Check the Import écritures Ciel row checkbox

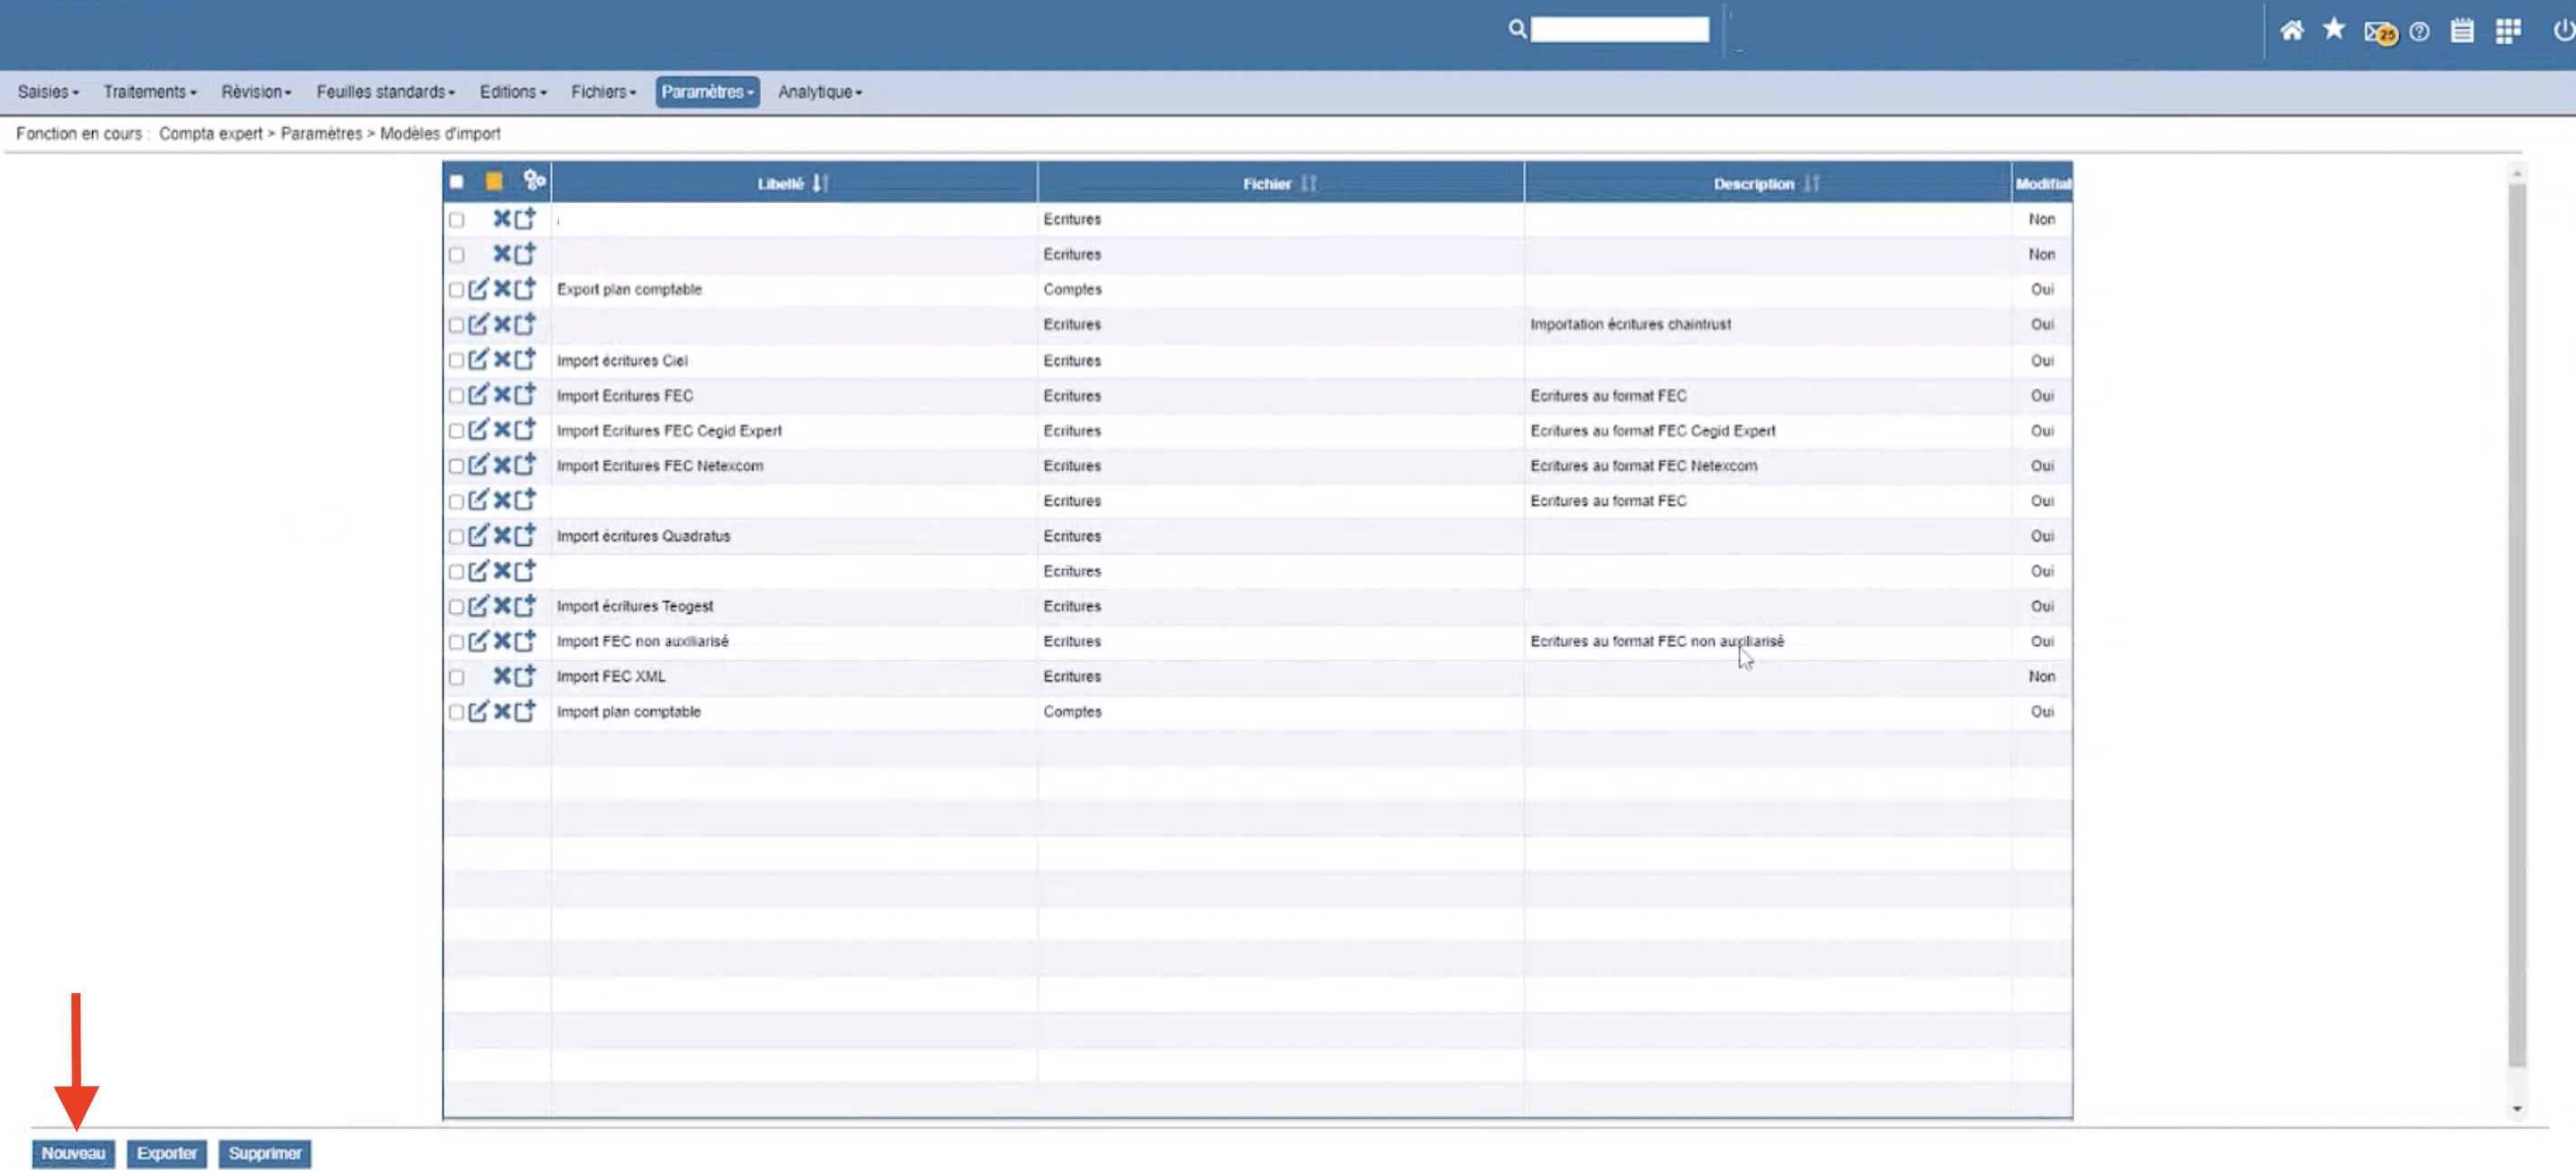456,361
